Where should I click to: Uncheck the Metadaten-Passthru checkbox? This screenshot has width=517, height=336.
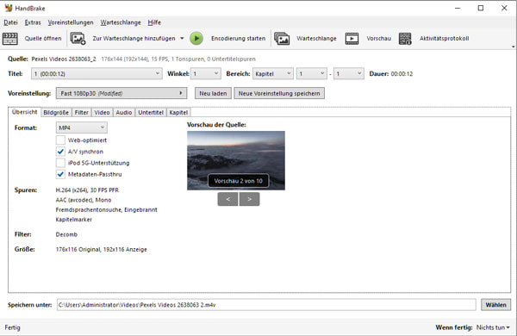[60, 174]
